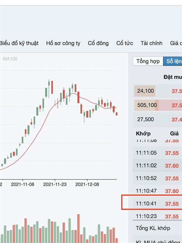Select the 11:10:41 matched order row
This screenshot has height=243, width=182.
(157, 204)
